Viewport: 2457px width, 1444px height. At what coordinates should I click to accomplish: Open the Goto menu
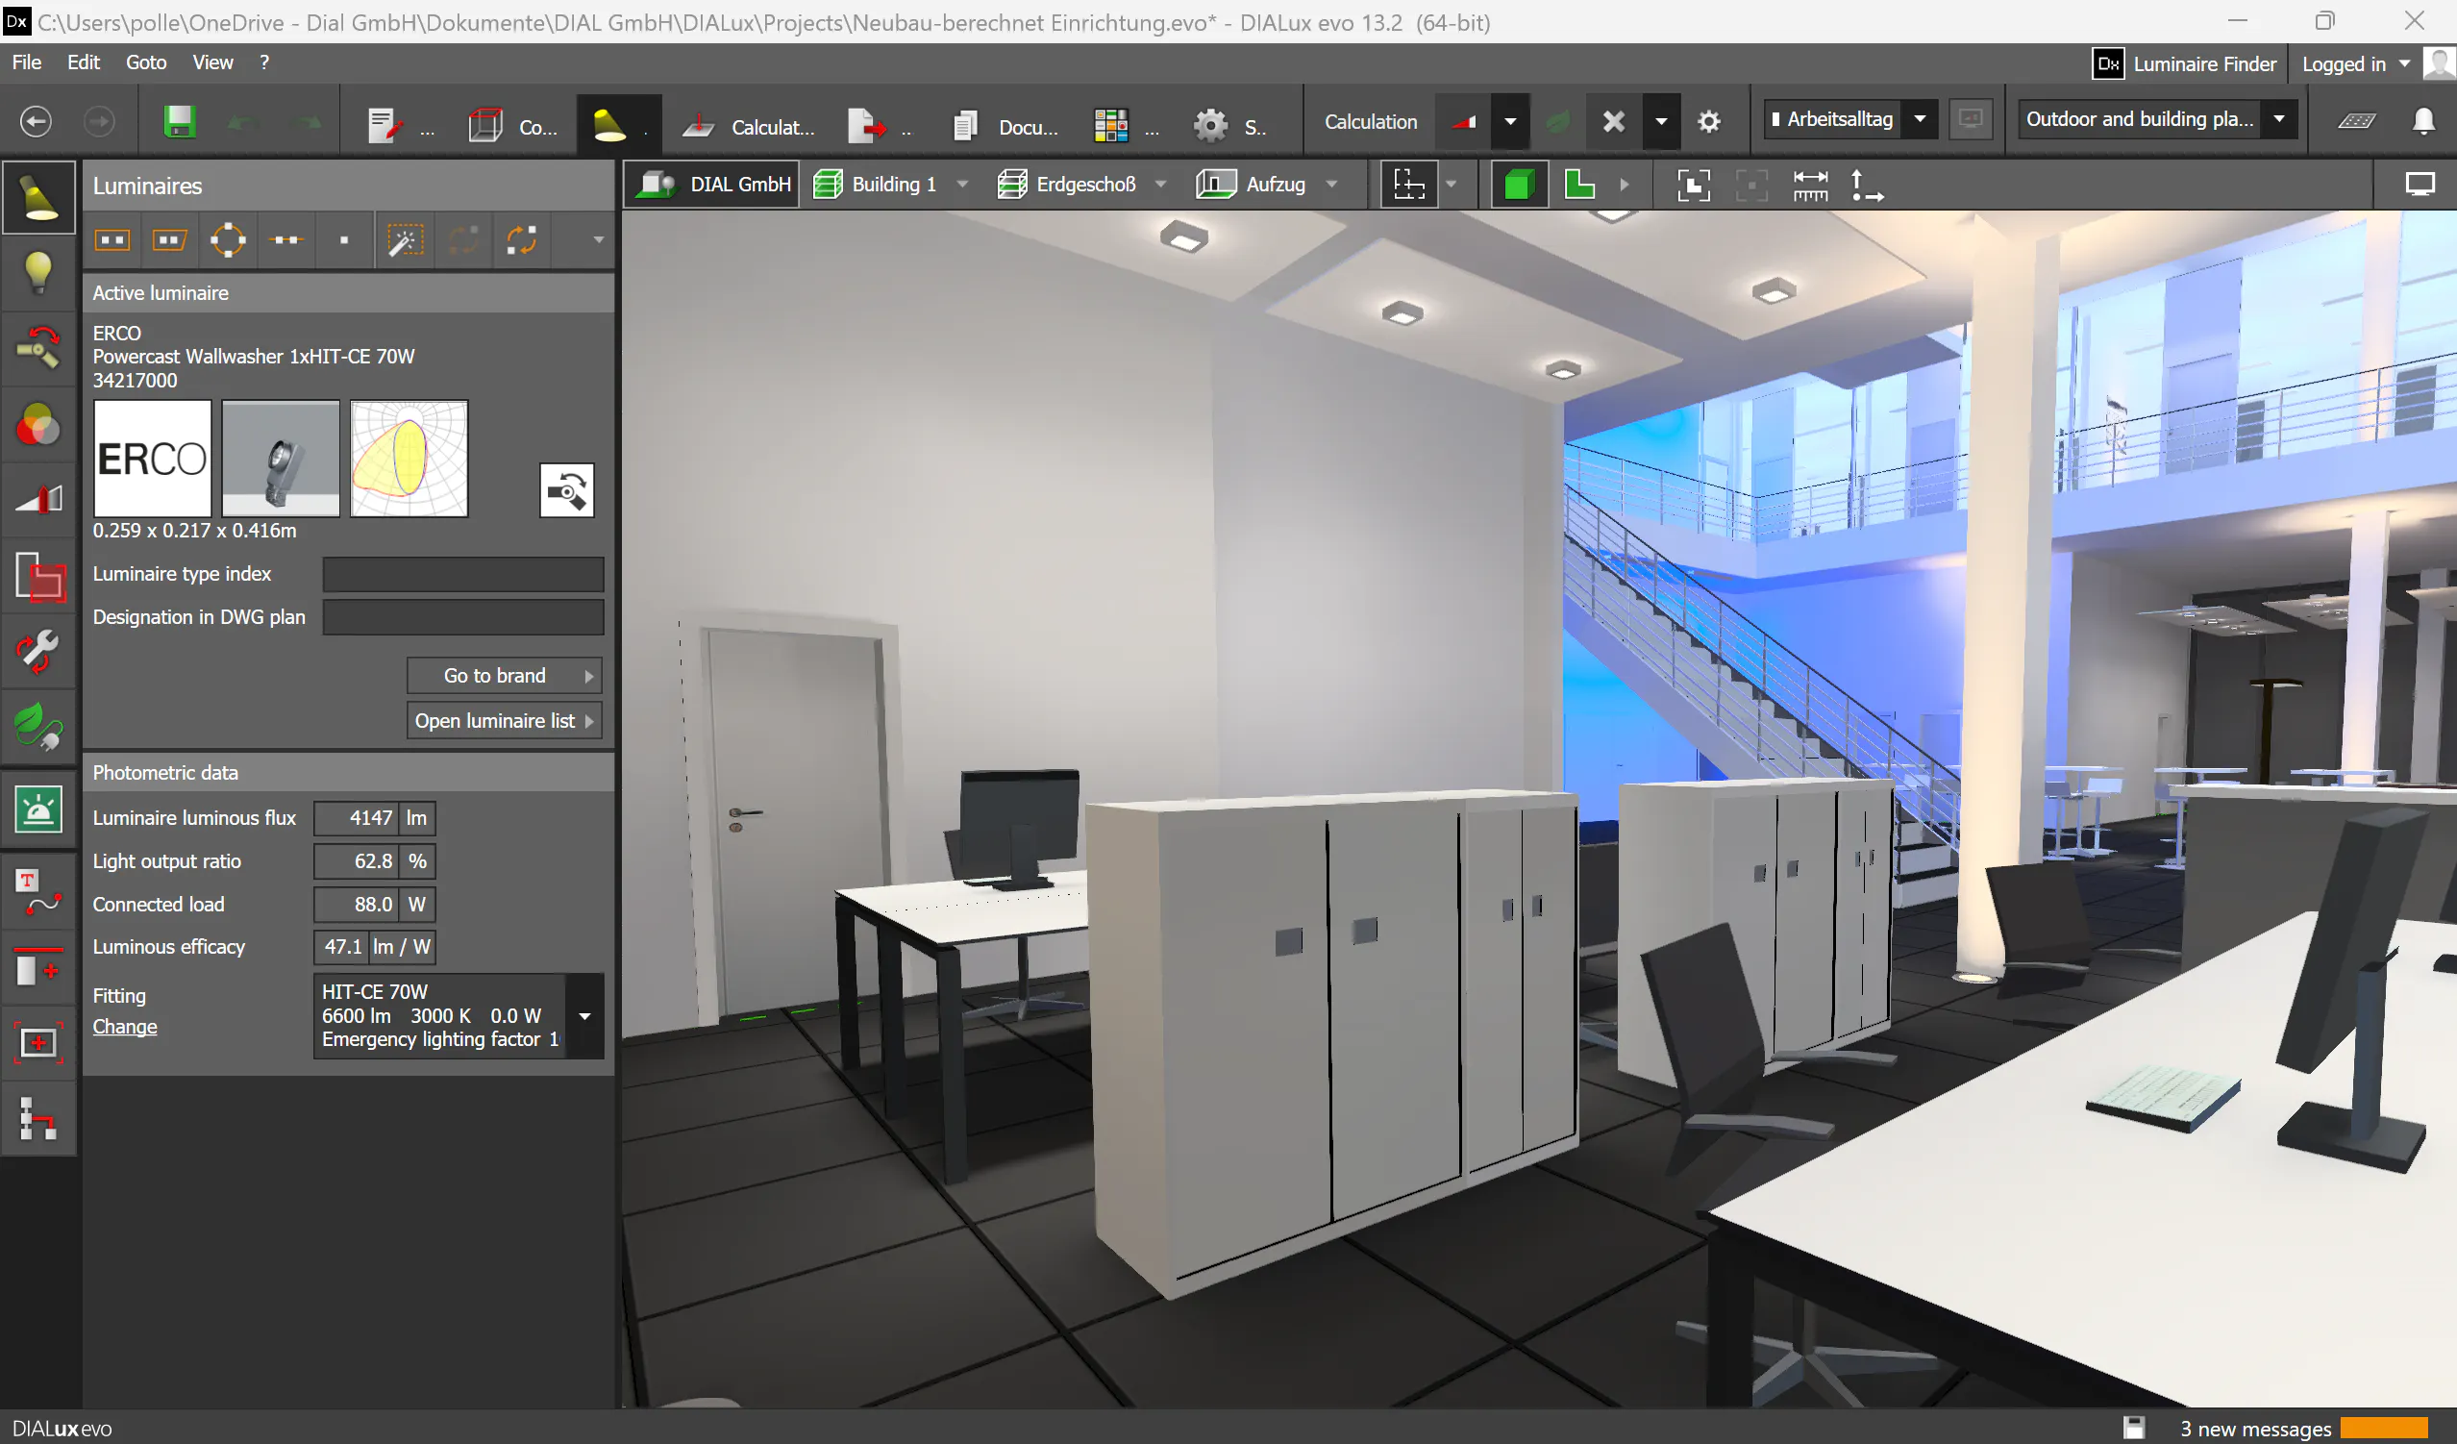(x=145, y=62)
